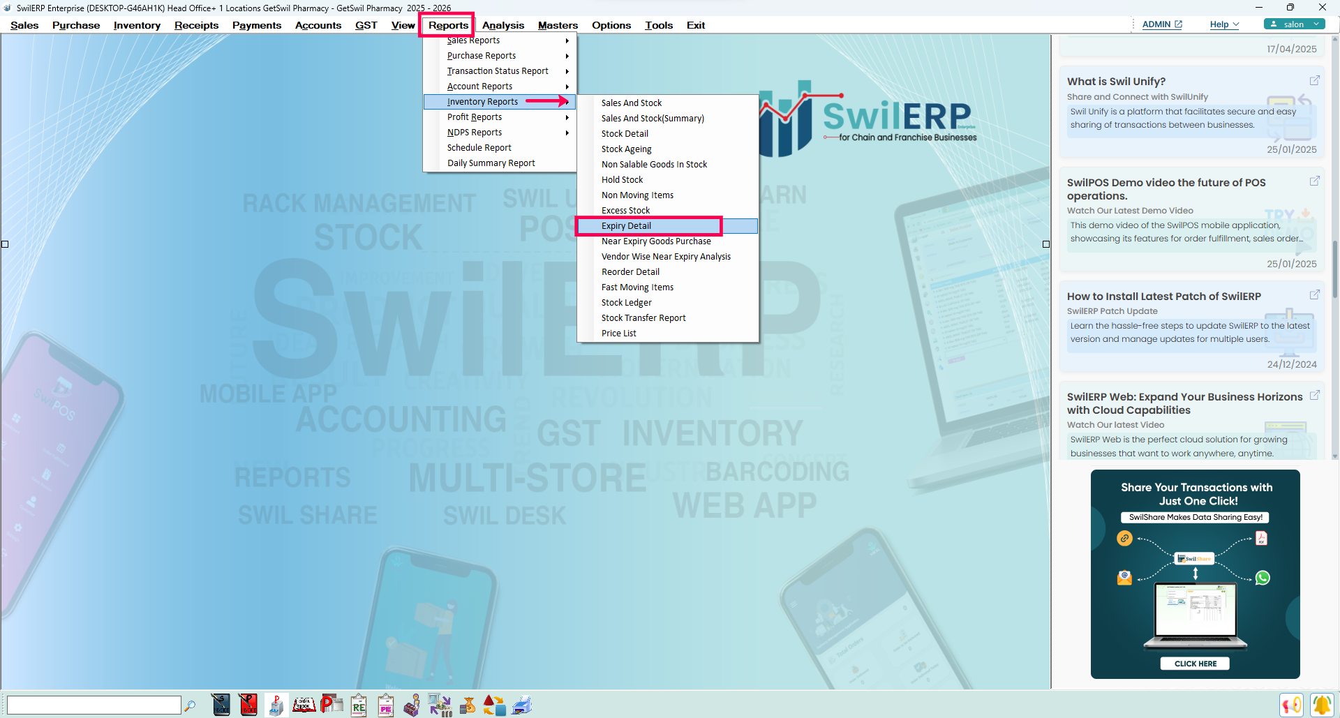Screen dimensions: 1340x718
Task: Select the Price List report
Action: pyautogui.click(x=668, y=334)
